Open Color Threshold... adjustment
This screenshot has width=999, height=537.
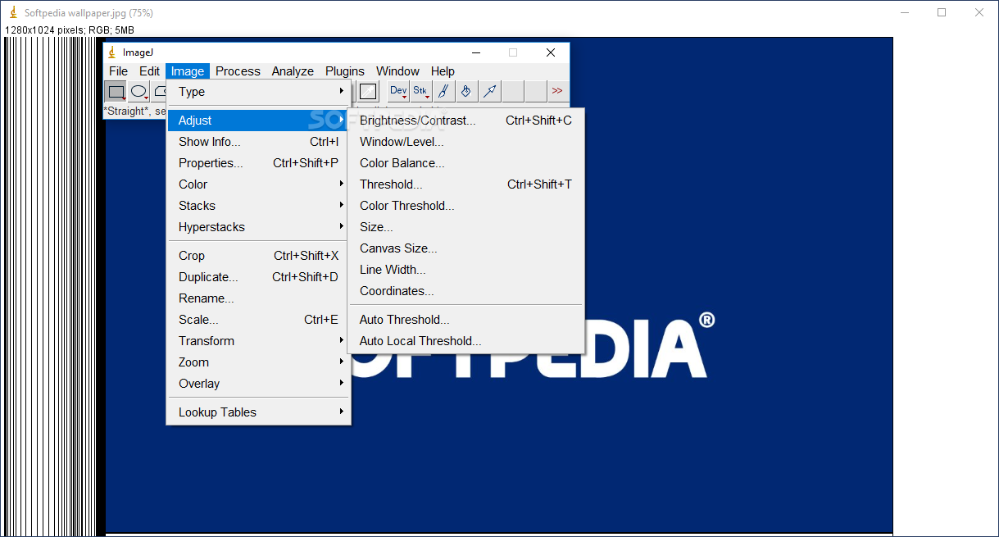[x=466, y=206]
